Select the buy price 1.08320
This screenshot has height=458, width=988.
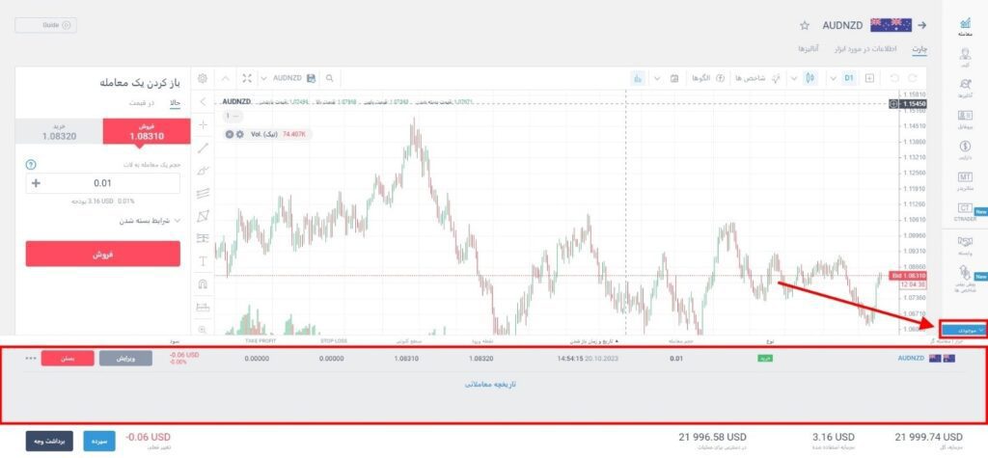pyautogui.click(x=60, y=132)
